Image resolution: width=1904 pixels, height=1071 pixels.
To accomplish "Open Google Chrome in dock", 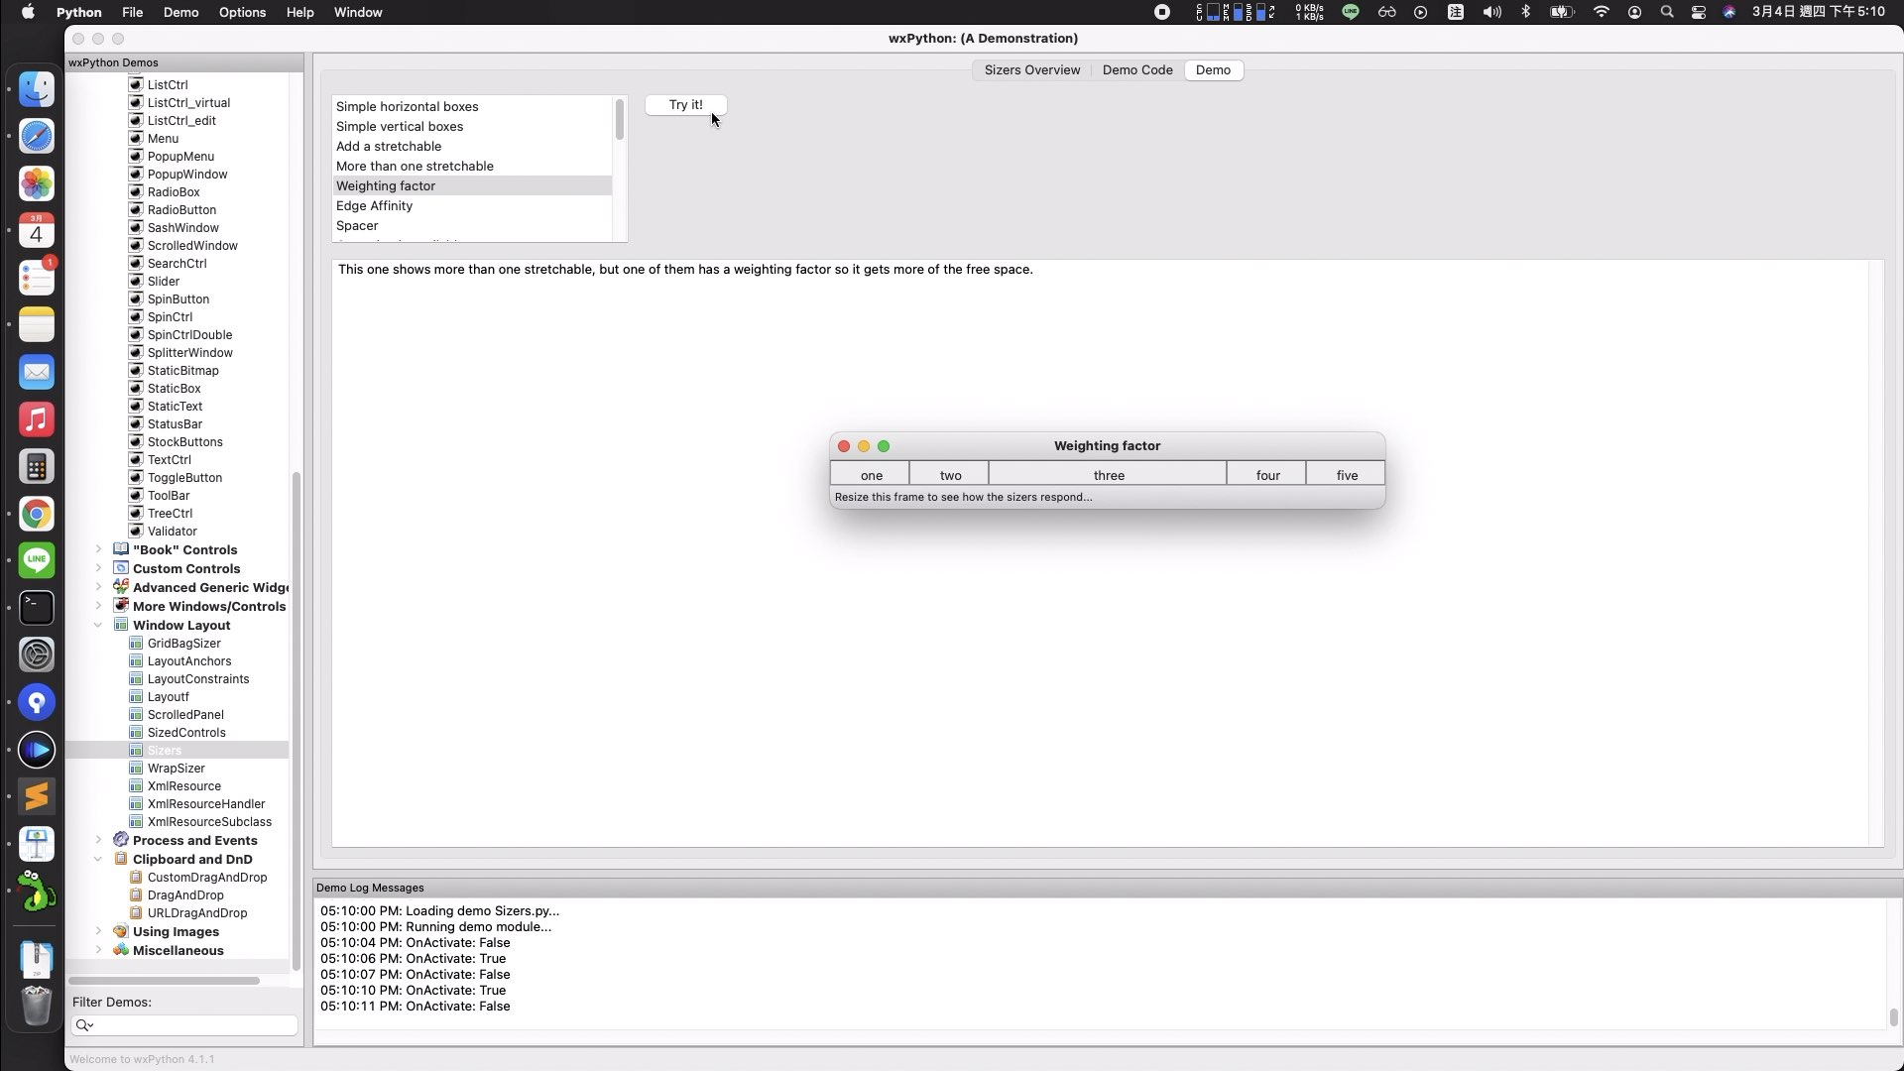I will click(x=37, y=514).
